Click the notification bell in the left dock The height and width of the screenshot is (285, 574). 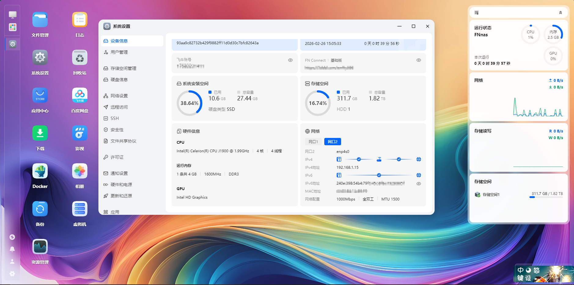[12, 249]
